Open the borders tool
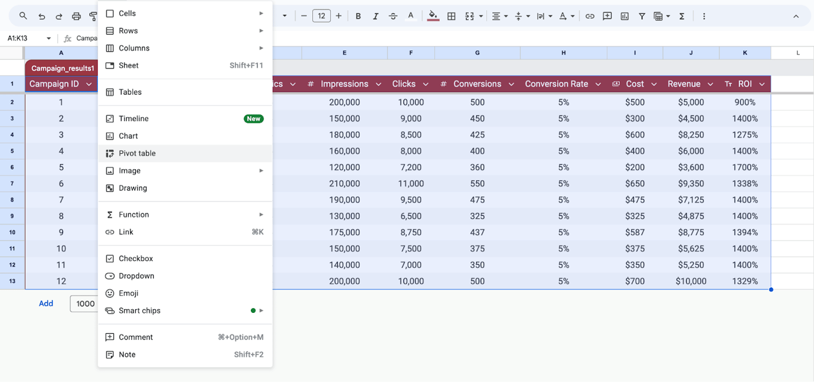Viewport: 814px width, 382px height. click(451, 16)
